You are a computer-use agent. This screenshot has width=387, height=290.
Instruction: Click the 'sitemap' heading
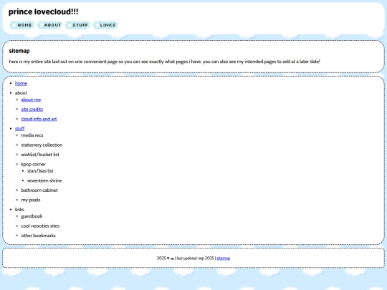pos(19,51)
